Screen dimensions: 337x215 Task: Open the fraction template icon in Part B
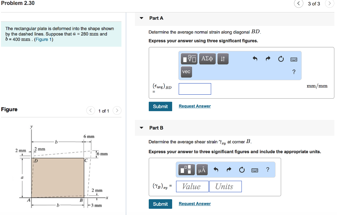(x=186, y=170)
